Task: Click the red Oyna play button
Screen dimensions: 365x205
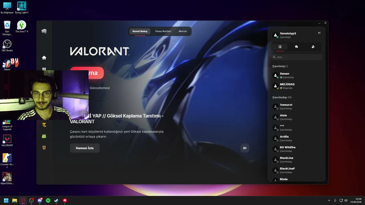Action: [87, 73]
